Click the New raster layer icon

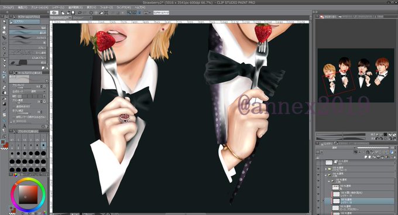point(366,158)
